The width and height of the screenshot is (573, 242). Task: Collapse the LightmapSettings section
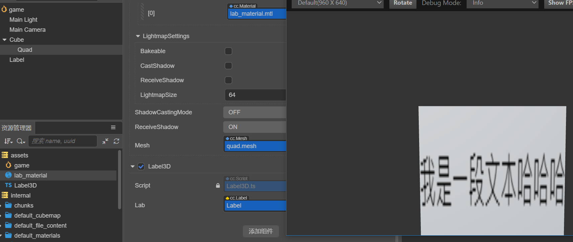[138, 36]
